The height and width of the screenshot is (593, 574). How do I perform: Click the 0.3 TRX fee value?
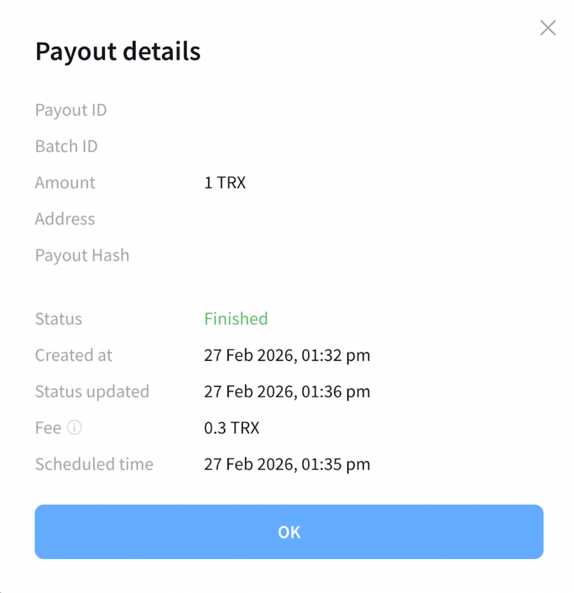point(232,428)
